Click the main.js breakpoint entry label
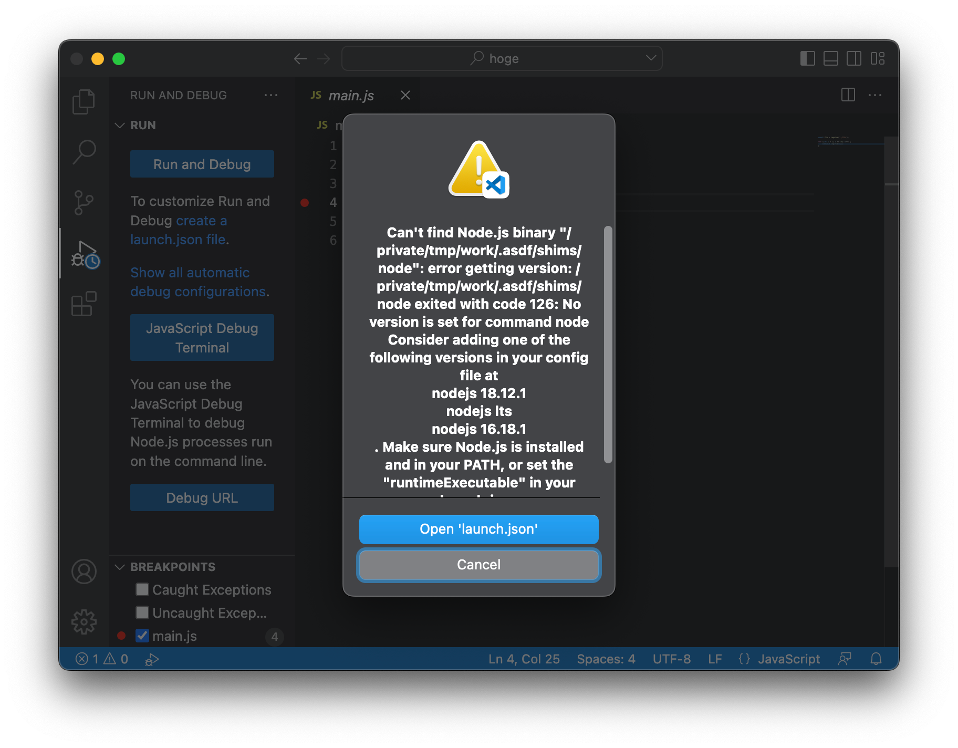 [175, 636]
